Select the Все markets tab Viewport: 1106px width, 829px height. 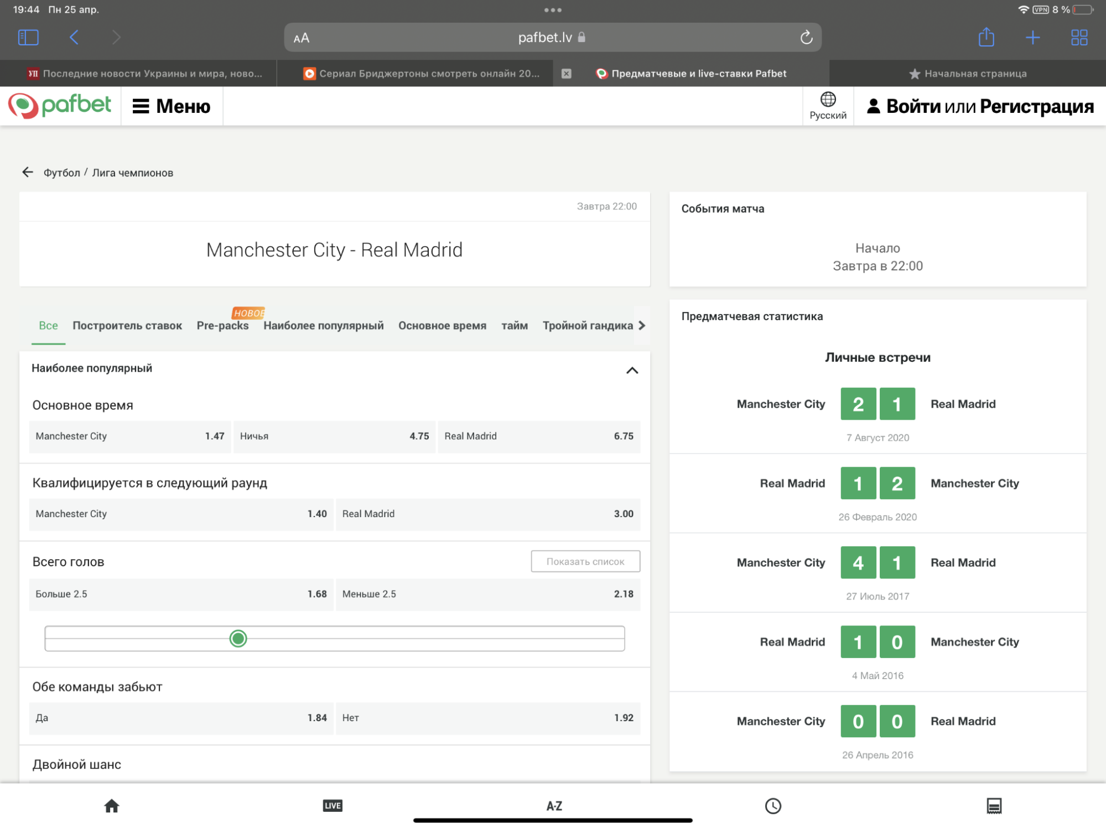(48, 326)
